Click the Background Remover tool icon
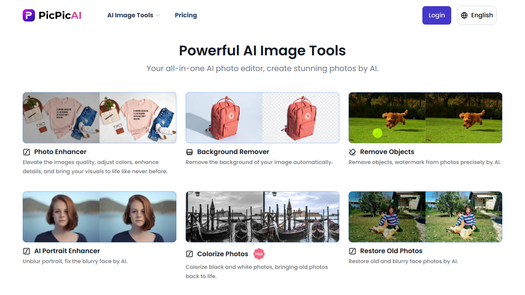525x295 pixels. pyautogui.click(x=189, y=152)
